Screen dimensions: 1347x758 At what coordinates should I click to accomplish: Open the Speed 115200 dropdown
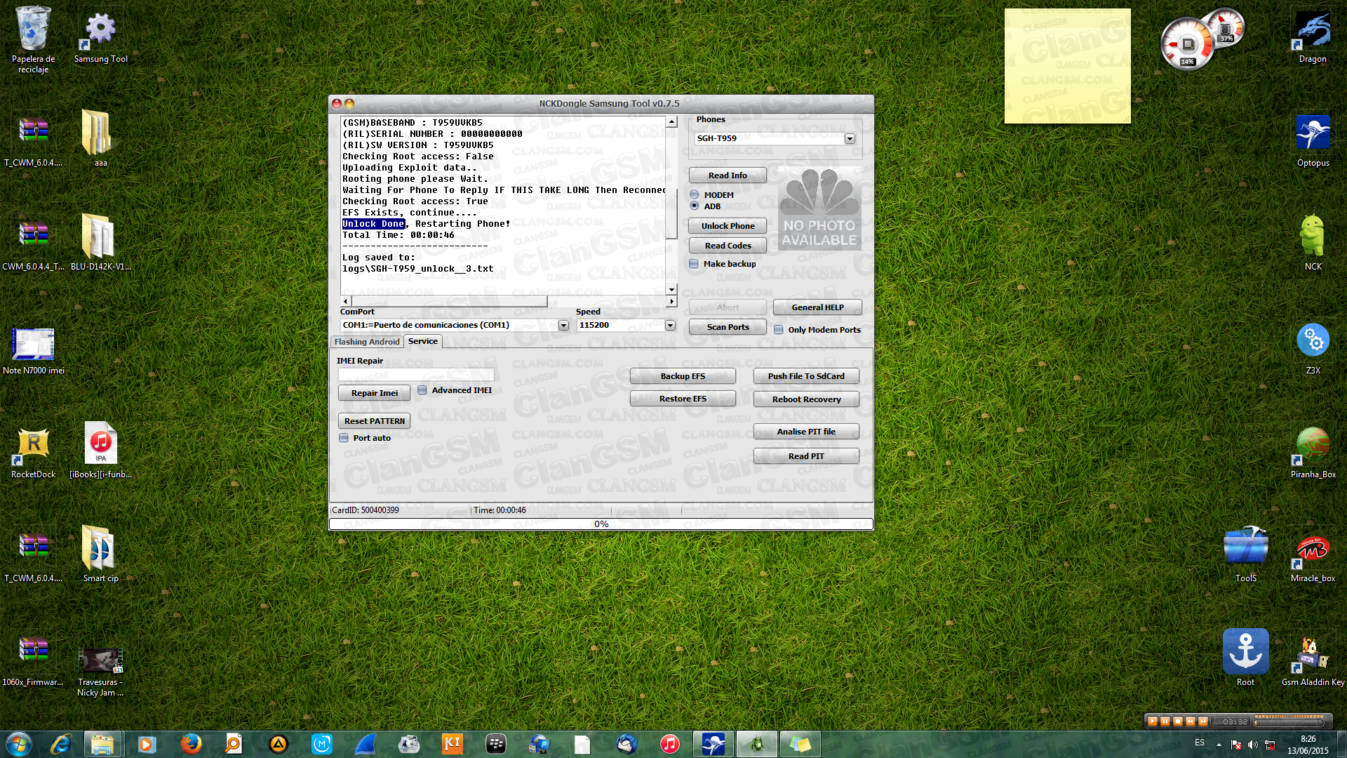coord(670,325)
